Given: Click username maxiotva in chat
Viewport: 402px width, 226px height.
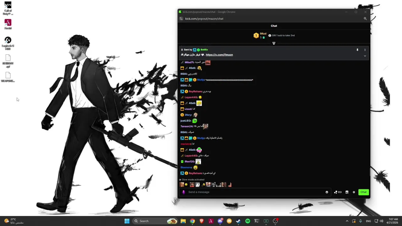Looking at the screenshot, I should 186,144.
